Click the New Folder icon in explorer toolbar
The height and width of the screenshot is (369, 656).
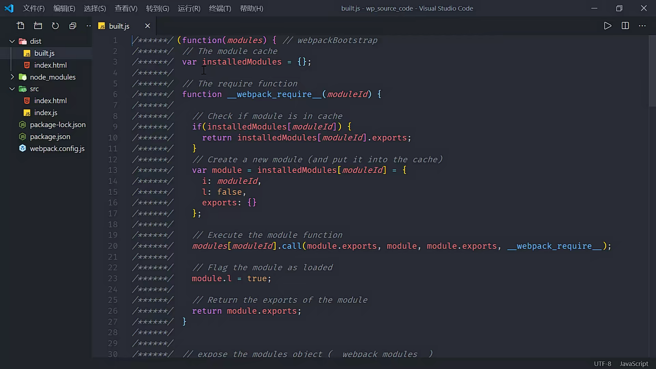(x=38, y=26)
